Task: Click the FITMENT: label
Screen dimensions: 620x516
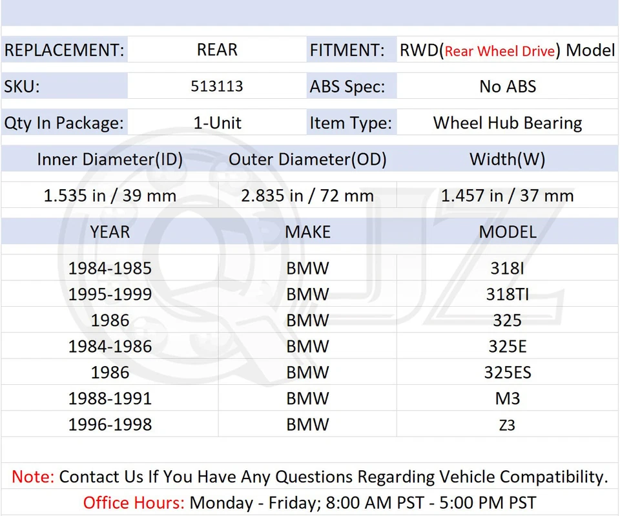Action: coord(347,50)
